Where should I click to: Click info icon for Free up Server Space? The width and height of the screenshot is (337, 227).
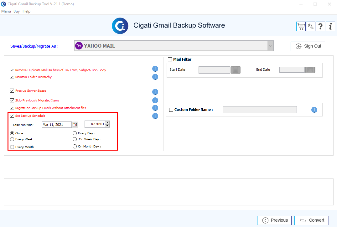click(x=155, y=92)
